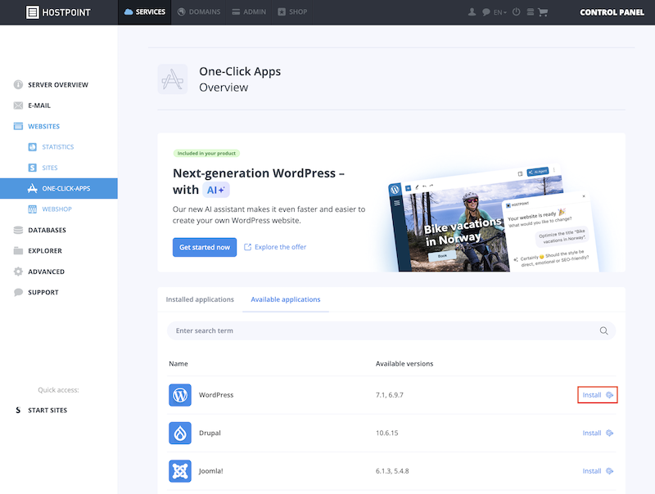Open Advanced in sidebar
The image size is (655, 494).
click(46, 272)
